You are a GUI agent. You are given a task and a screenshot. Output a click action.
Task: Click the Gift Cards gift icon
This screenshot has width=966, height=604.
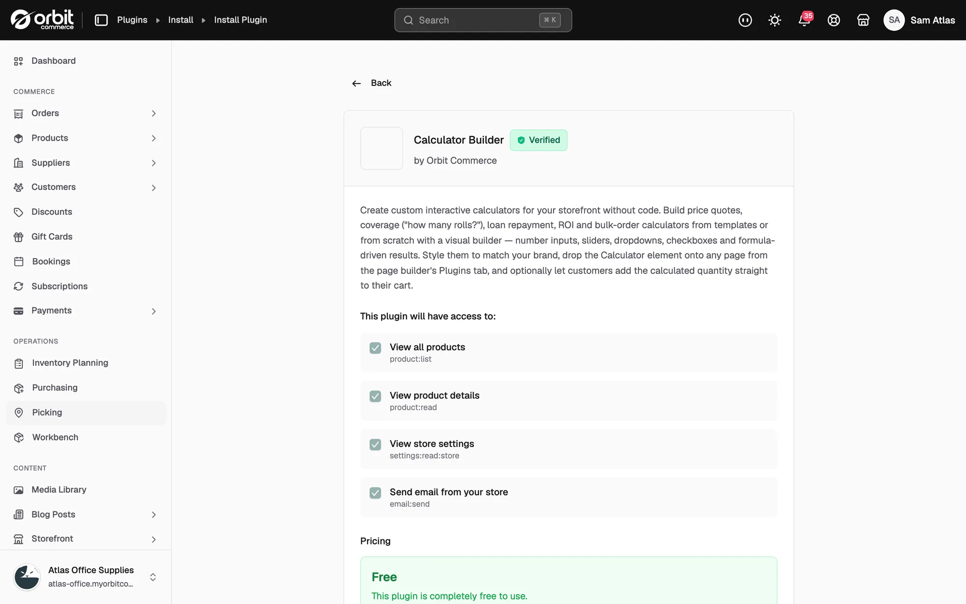18,237
